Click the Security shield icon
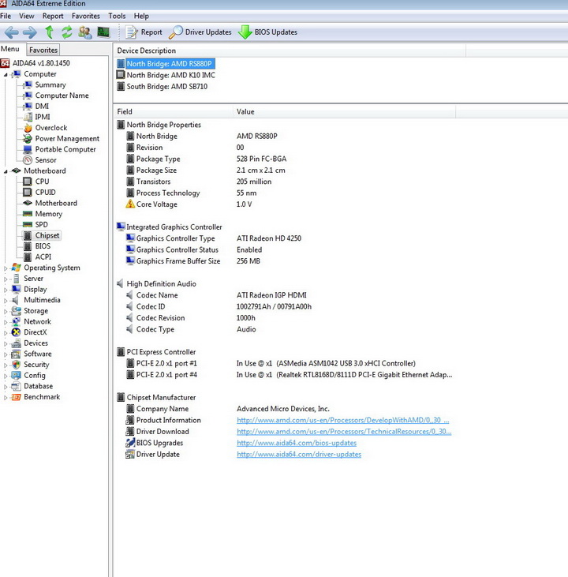568x577 pixels. [16, 365]
